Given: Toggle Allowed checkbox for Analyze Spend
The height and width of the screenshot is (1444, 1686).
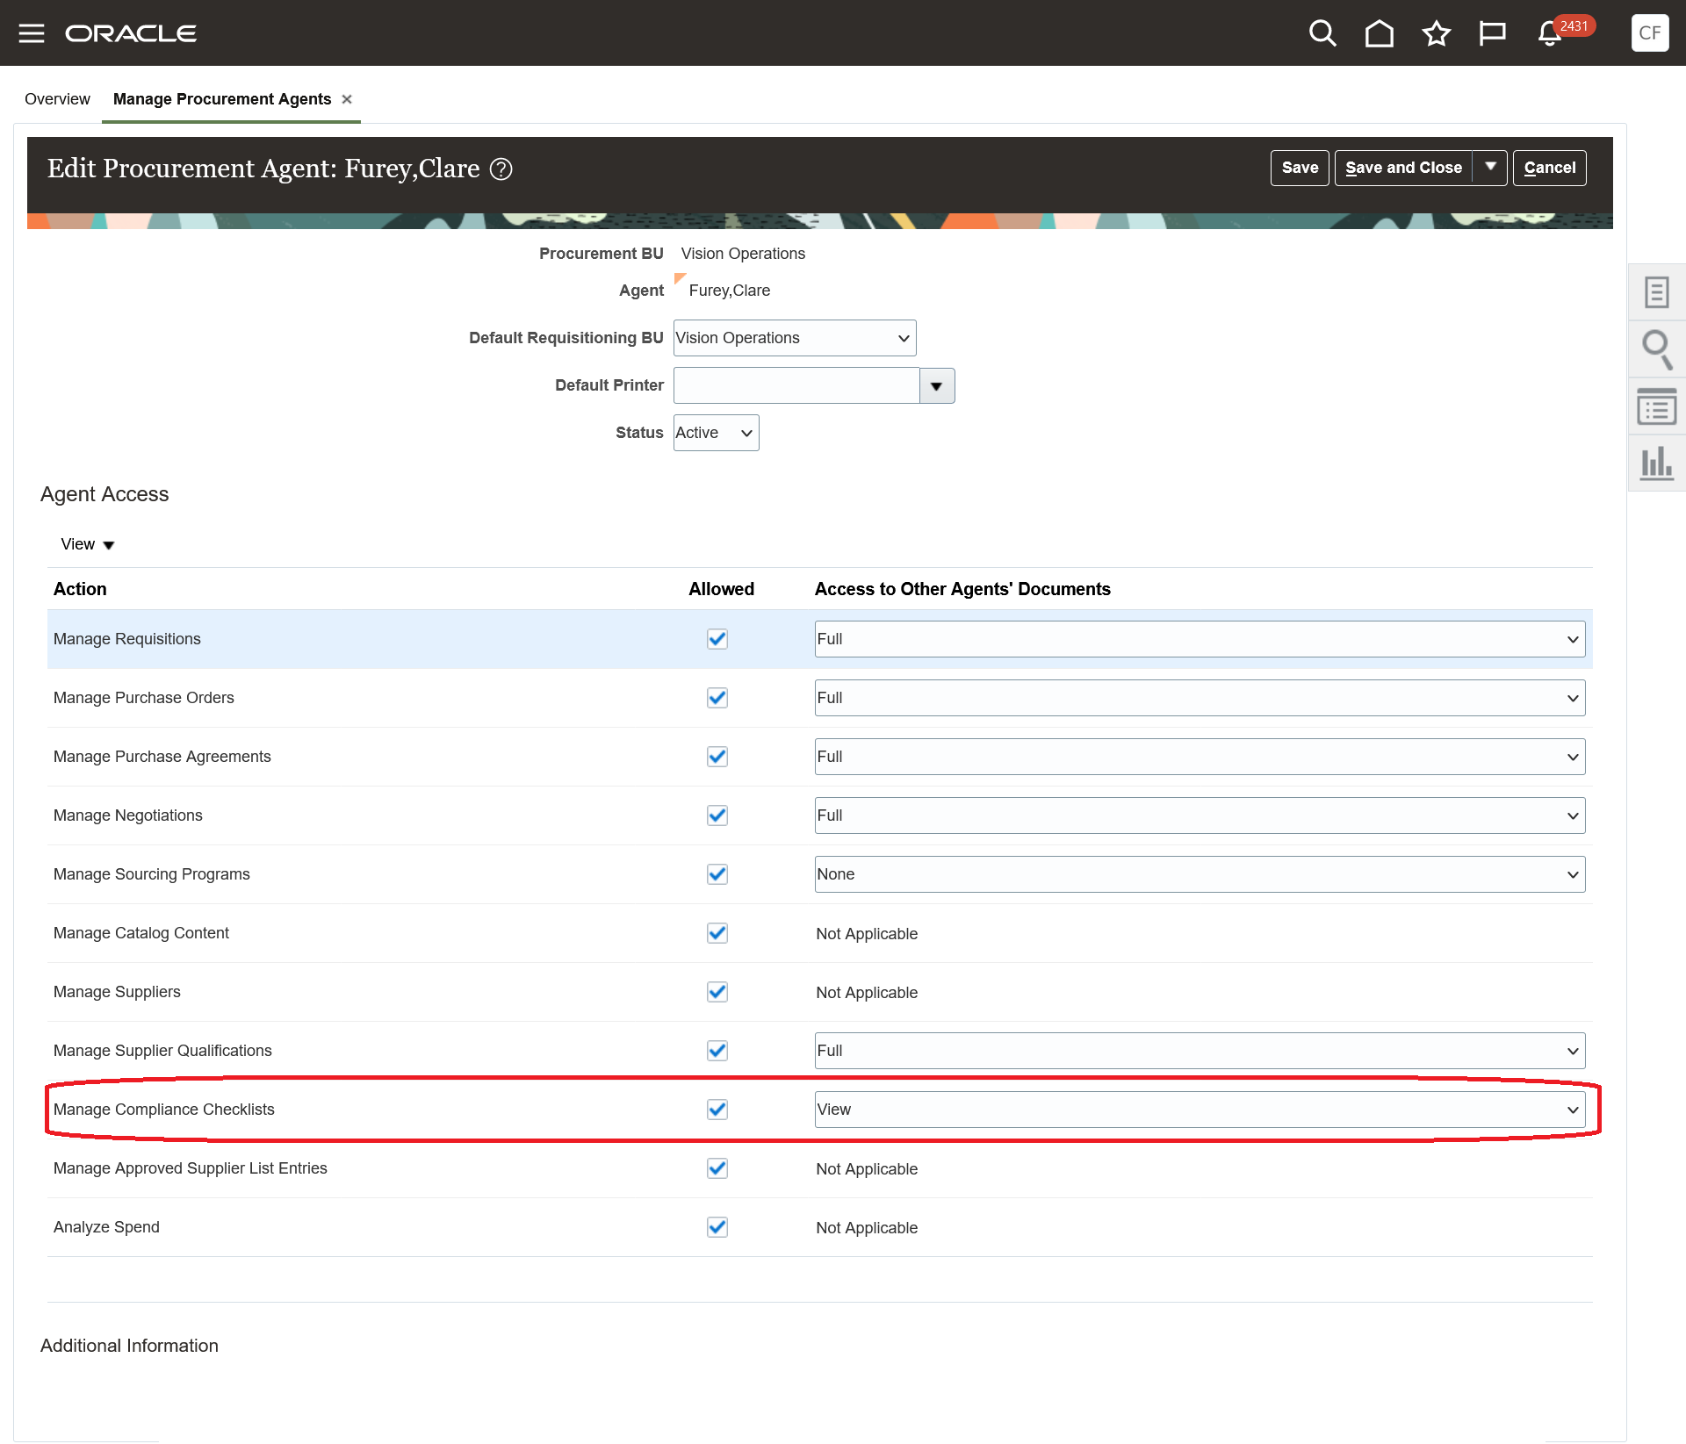Looking at the screenshot, I should point(717,1227).
